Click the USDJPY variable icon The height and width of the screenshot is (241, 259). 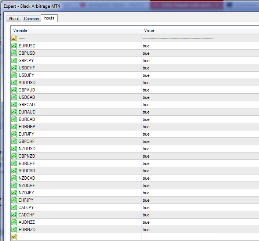(x=14, y=75)
